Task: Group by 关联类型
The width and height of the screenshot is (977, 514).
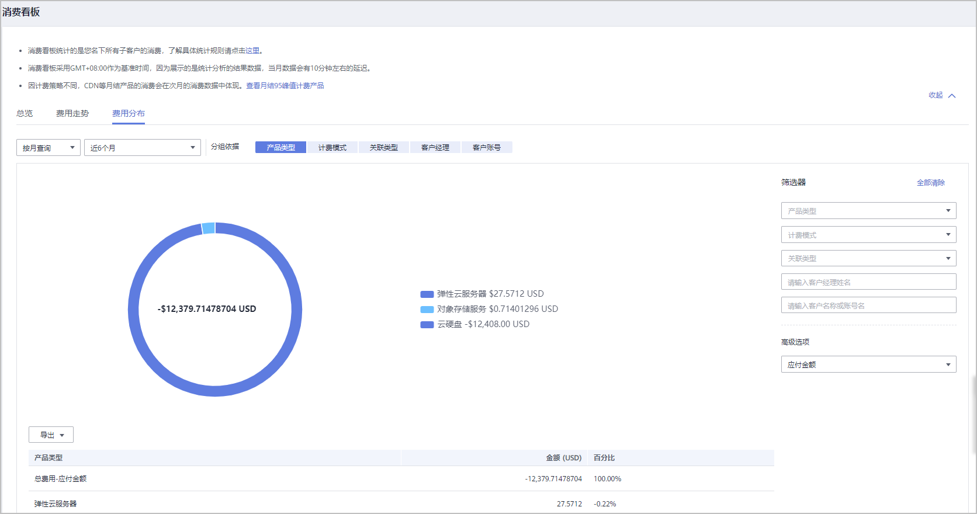Action: tap(384, 148)
